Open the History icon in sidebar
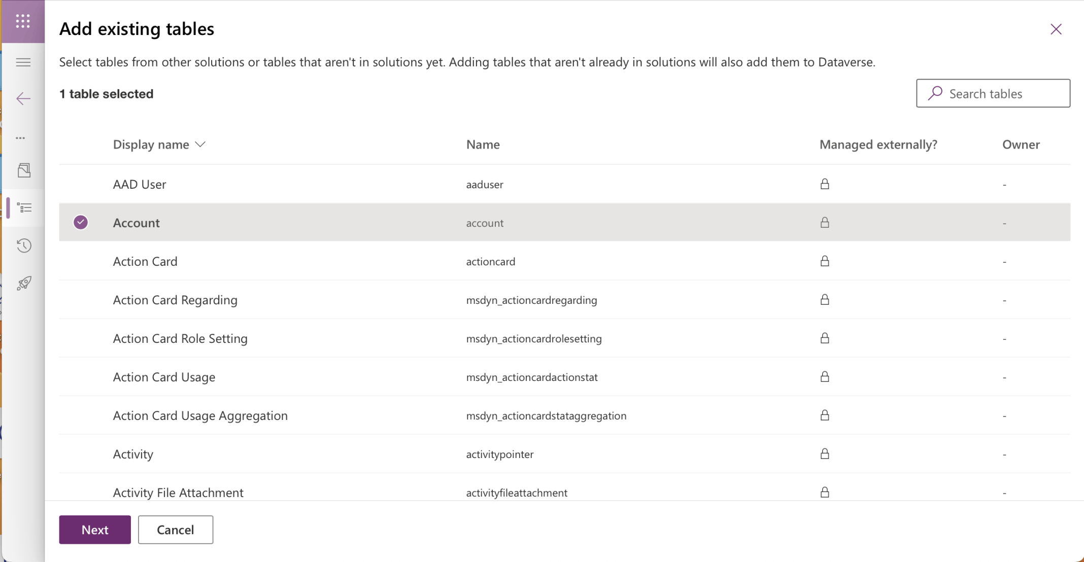Screen dimensions: 1084x562 (24, 246)
